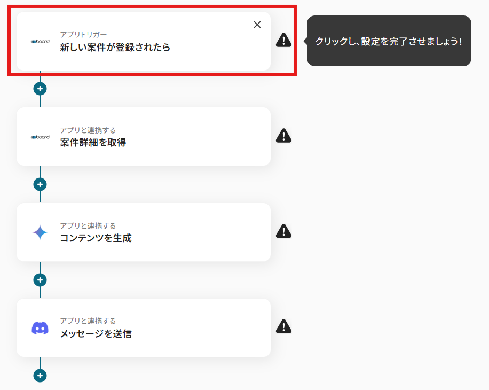Add step below コンテンツを生成

click(40, 280)
